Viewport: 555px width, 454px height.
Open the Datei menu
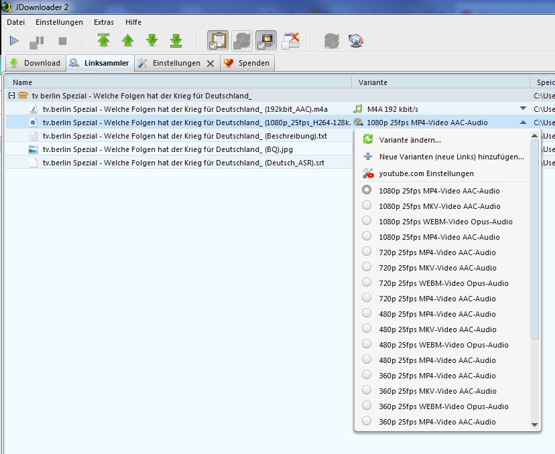pos(16,22)
